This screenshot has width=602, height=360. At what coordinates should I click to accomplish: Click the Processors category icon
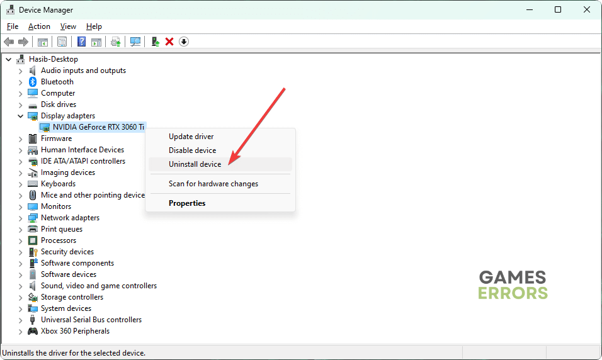(x=33, y=240)
